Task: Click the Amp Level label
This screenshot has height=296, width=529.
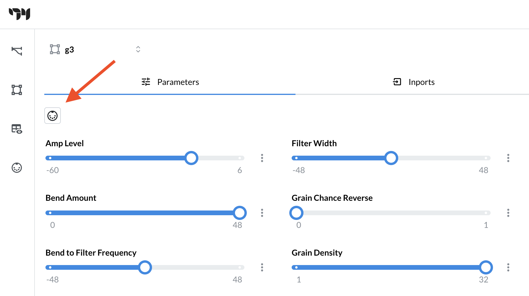Action: (65, 143)
